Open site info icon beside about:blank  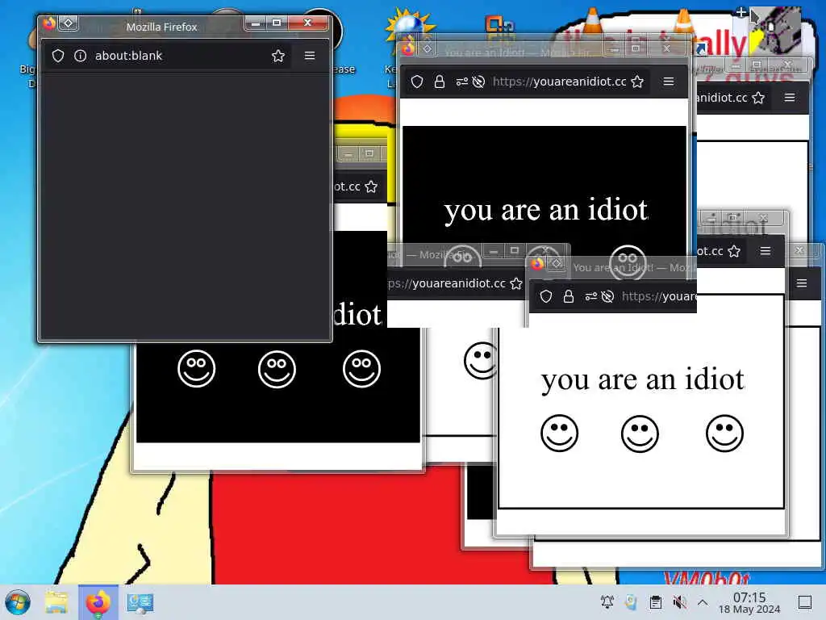(x=80, y=56)
